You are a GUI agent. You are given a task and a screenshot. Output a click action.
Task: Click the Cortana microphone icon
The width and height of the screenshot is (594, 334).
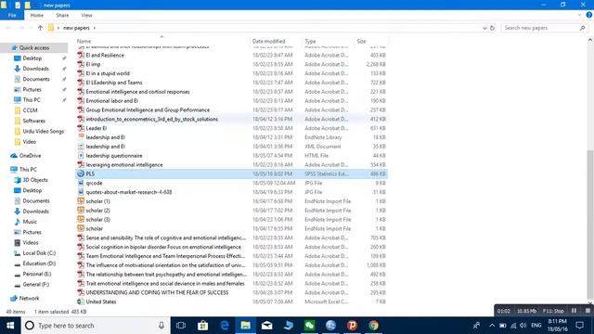[161, 326]
